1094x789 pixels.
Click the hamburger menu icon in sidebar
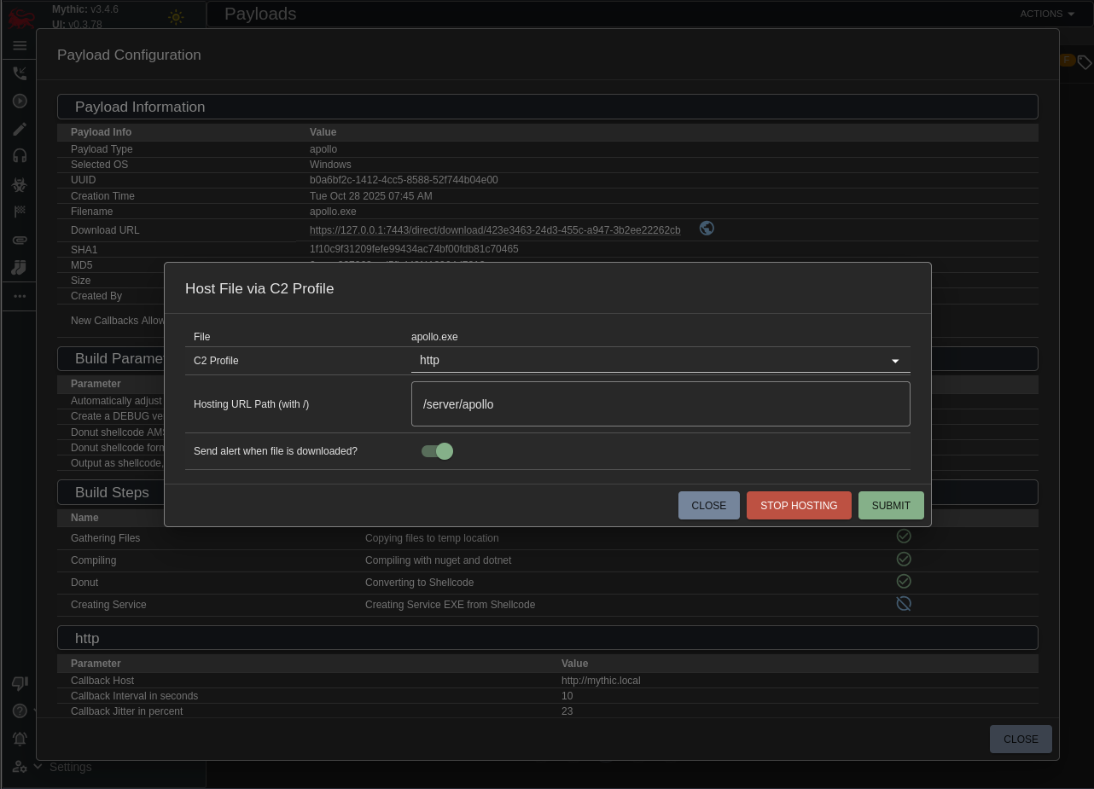point(20,45)
